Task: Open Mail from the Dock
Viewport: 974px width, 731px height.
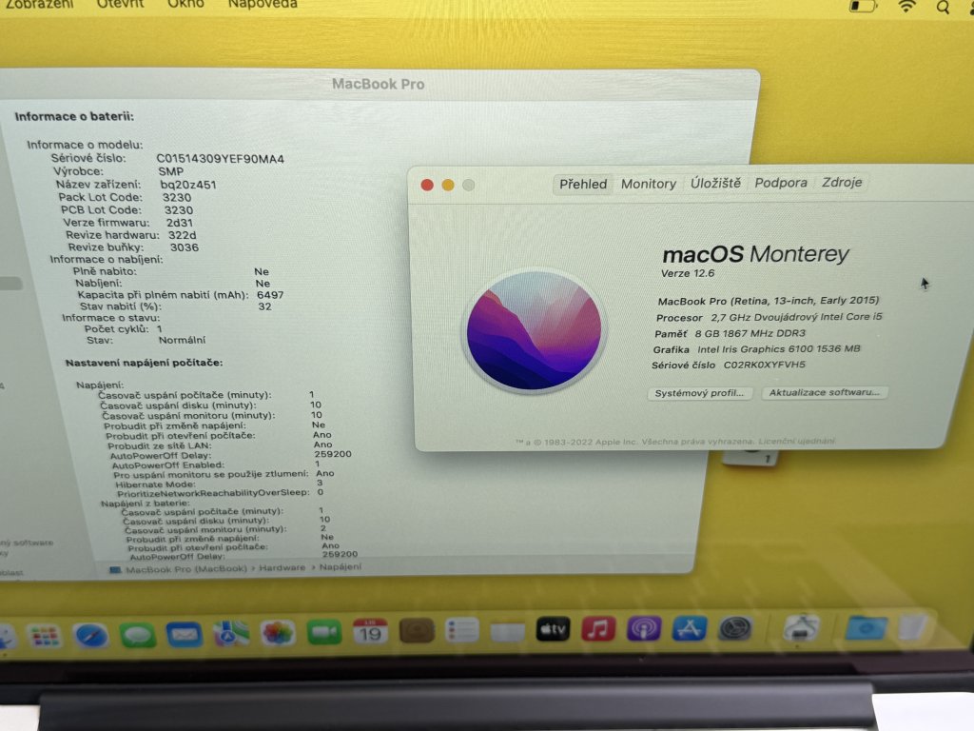Action: [x=184, y=635]
